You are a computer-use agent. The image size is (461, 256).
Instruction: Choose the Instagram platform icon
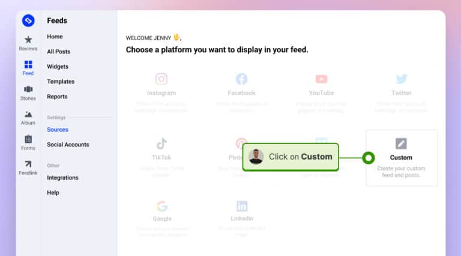(161, 79)
